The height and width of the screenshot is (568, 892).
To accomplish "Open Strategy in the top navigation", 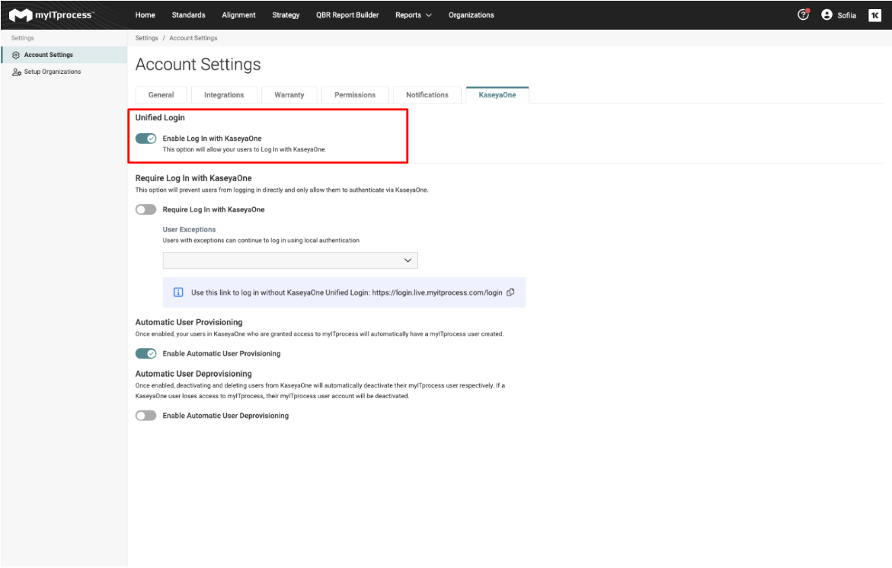I will [286, 14].
